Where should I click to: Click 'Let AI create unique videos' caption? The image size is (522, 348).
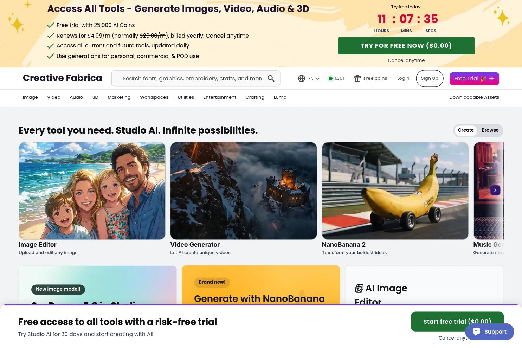coord(200,253)
